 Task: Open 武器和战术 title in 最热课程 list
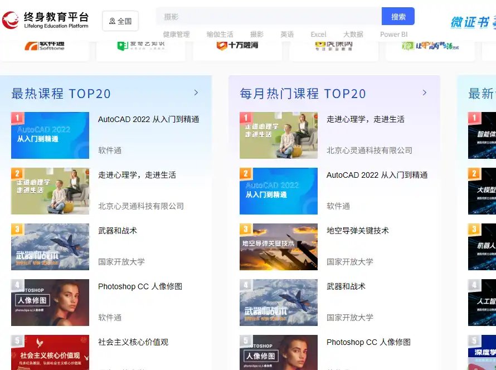[118, 231]
